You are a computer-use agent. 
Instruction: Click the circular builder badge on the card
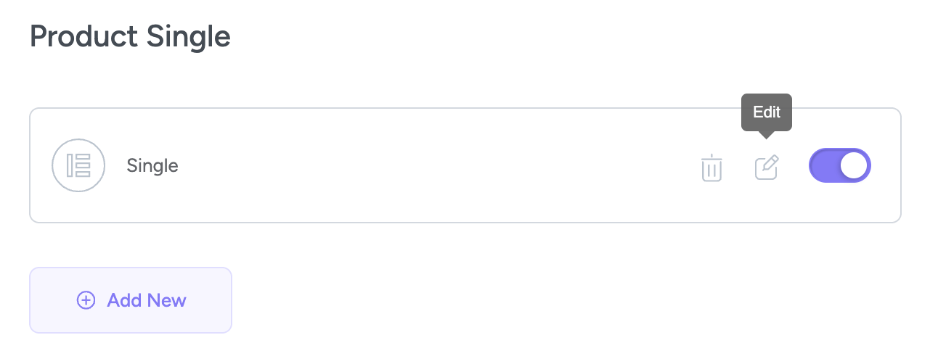coord(78,165)
